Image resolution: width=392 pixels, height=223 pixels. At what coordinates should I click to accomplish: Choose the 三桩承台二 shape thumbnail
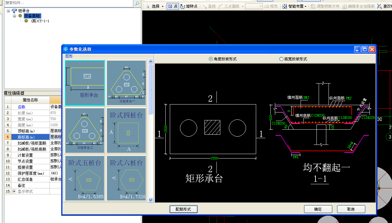click(x=85, y=131)
